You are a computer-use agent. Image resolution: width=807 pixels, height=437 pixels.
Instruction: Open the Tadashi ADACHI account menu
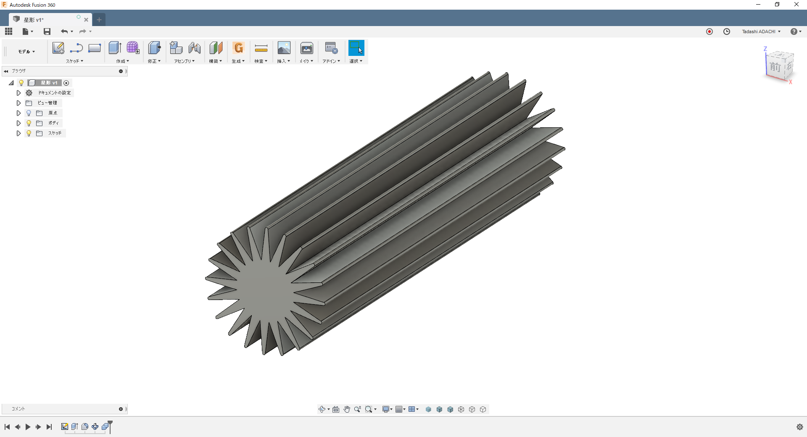tap(761, 32)
